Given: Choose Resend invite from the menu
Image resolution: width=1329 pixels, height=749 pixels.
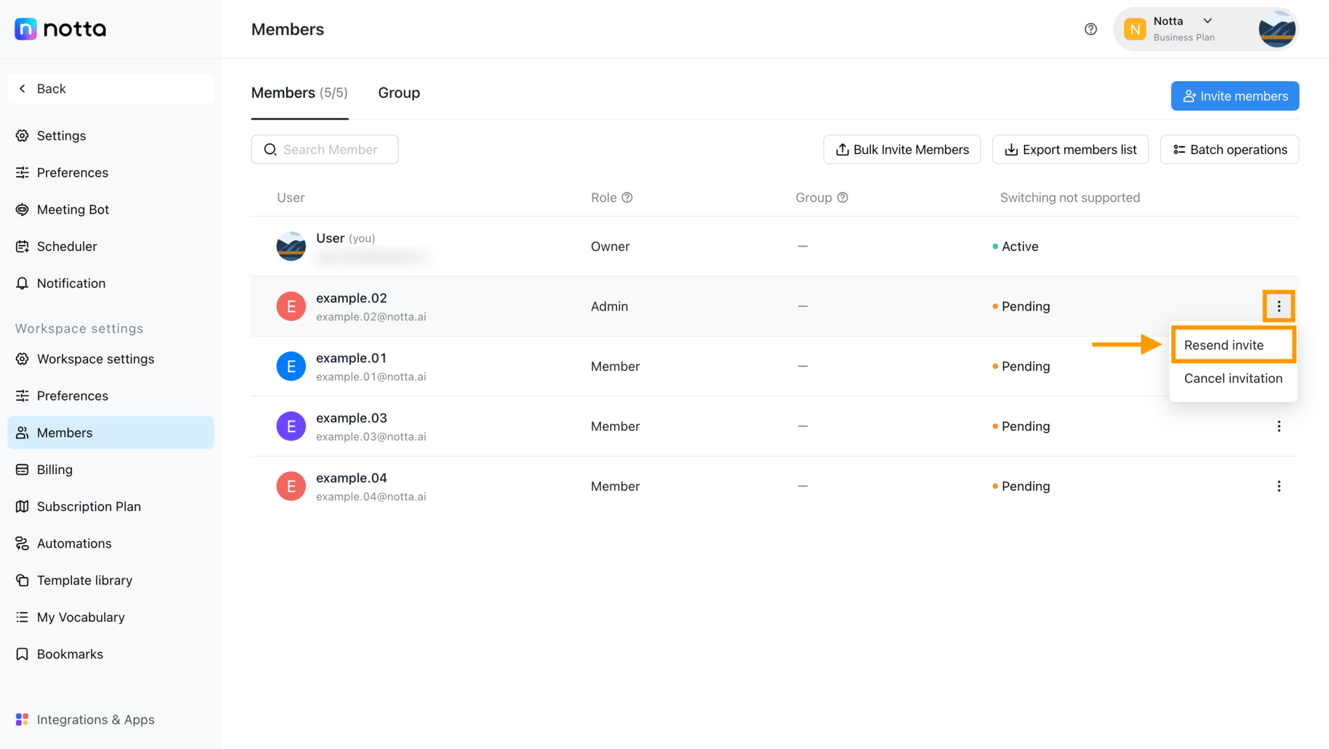Looking at the screenshot, I should point(1233,345).
